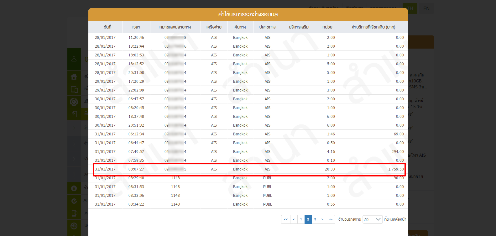The width and height of the screenshot is (496, 236).
Task: Click the charge value 1,759.50
Action: [396, 169]
